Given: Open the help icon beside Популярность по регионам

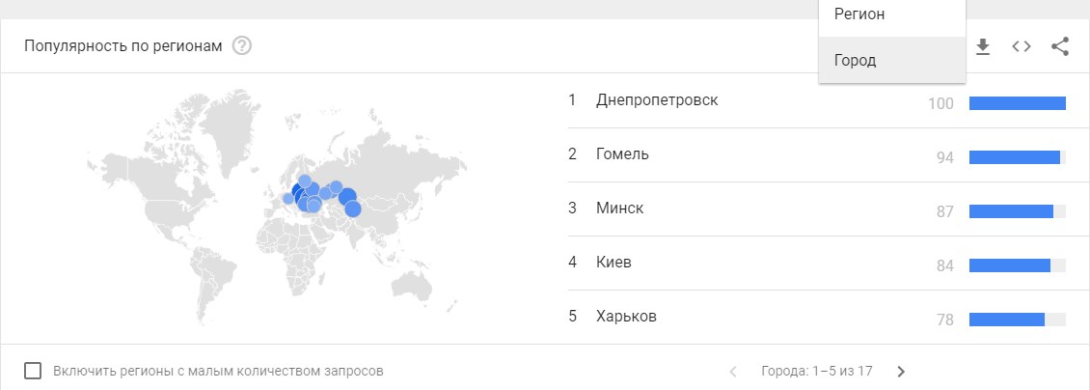Looking at the screenshot, I should [242, 45].
